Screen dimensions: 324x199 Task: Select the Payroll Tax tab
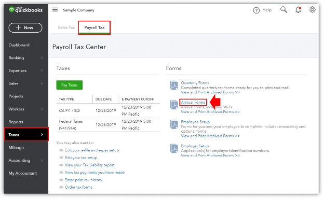(95, 27)
